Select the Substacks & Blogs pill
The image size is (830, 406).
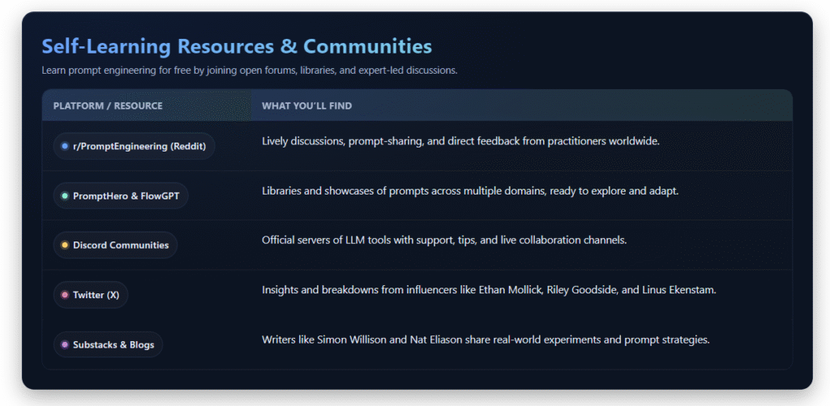(x=108, y=344)
